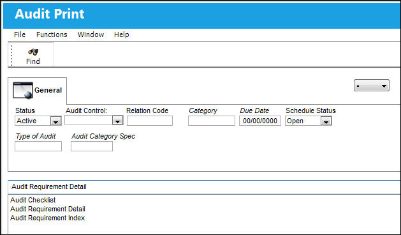401x235 pixels.
Task: Expand the Audit Control dropdown
Action: click(118, 121)
